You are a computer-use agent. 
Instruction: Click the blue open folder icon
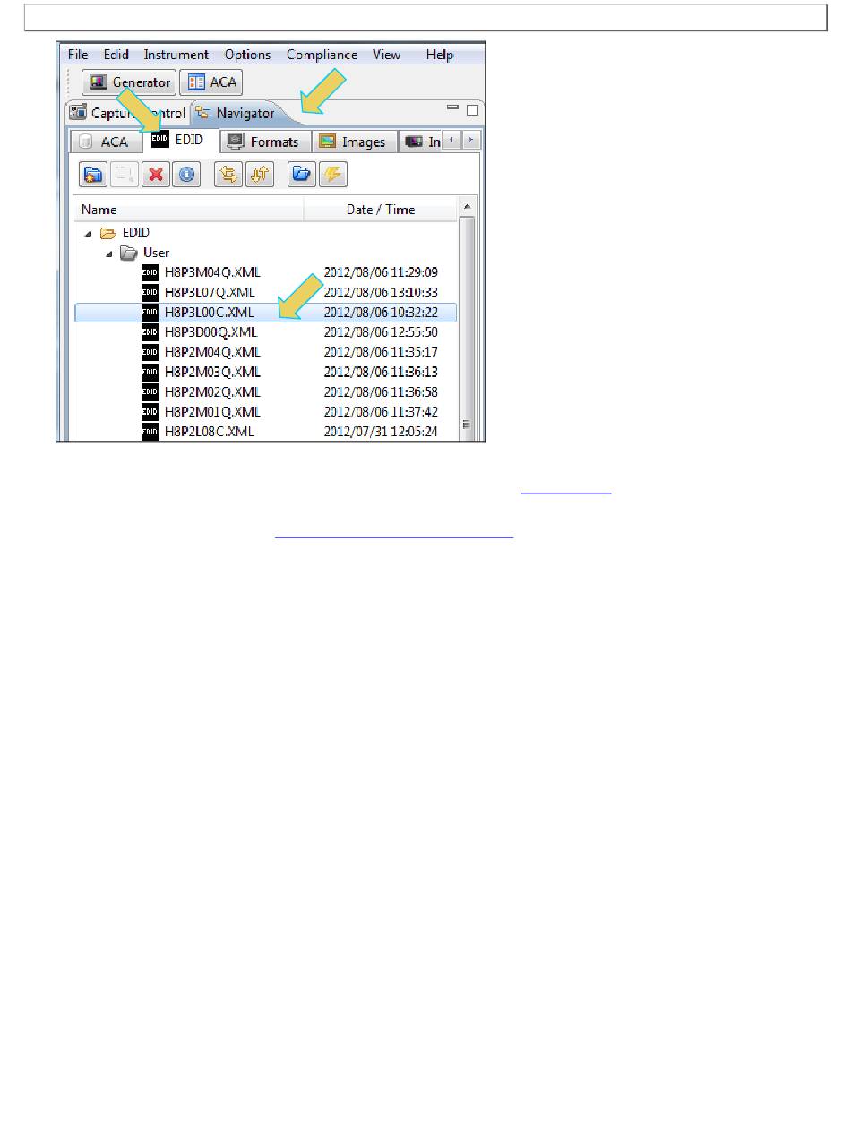point(303,175)
